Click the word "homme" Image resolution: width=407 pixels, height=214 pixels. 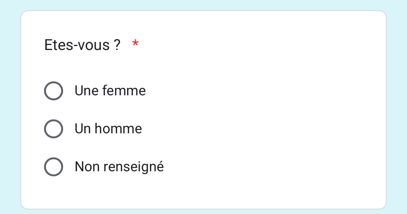(118, 129)
